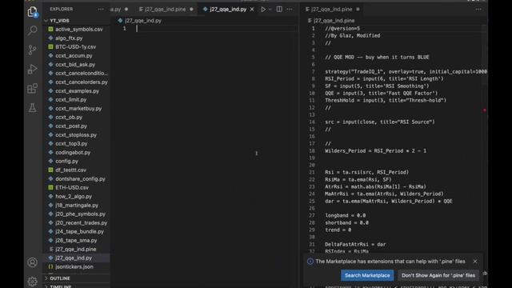Open df_testtt.csv file
The image size is (512, 288).
(71, 170)
